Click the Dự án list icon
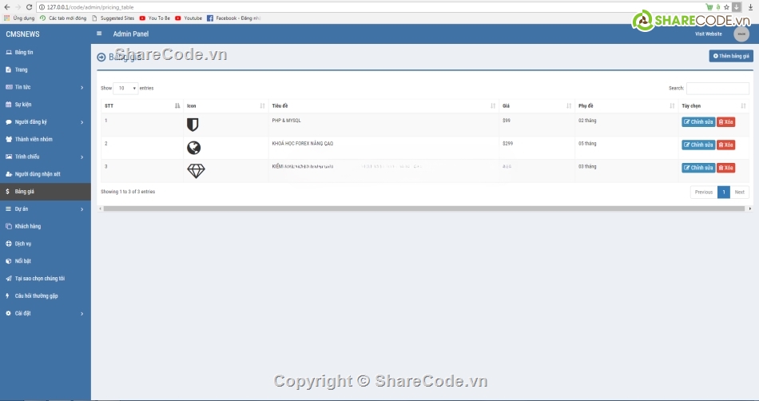 [8, 209]
